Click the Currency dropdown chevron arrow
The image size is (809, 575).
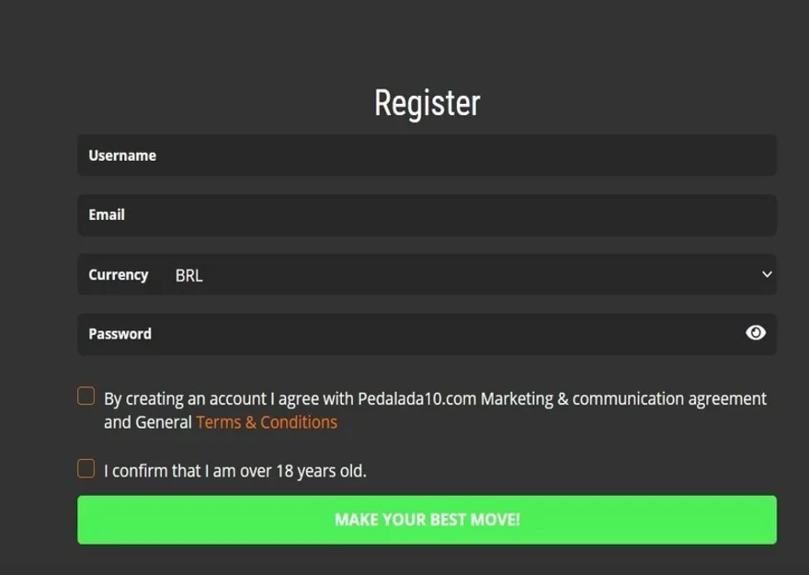pos(767,274)
